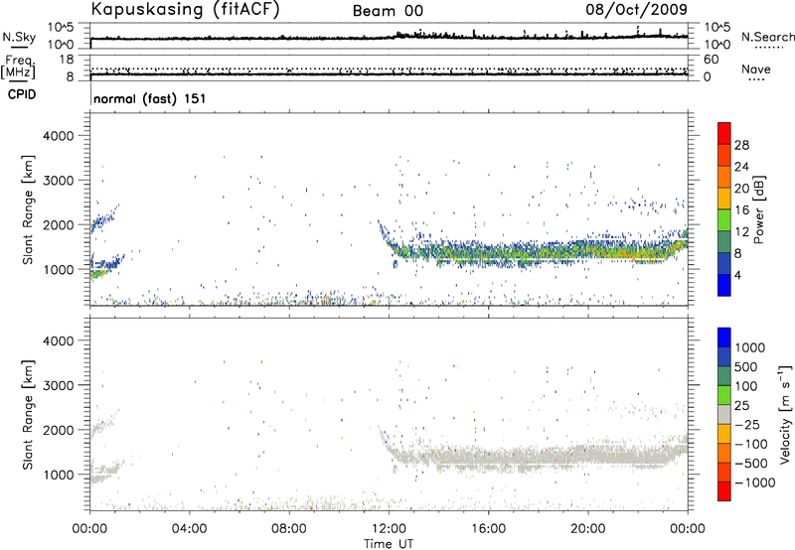
Task: Click the 'Velocity [m s-1]' color bar label
Action: [785, 414]
